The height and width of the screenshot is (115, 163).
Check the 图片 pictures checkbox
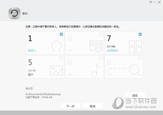(x=61, y=58)
